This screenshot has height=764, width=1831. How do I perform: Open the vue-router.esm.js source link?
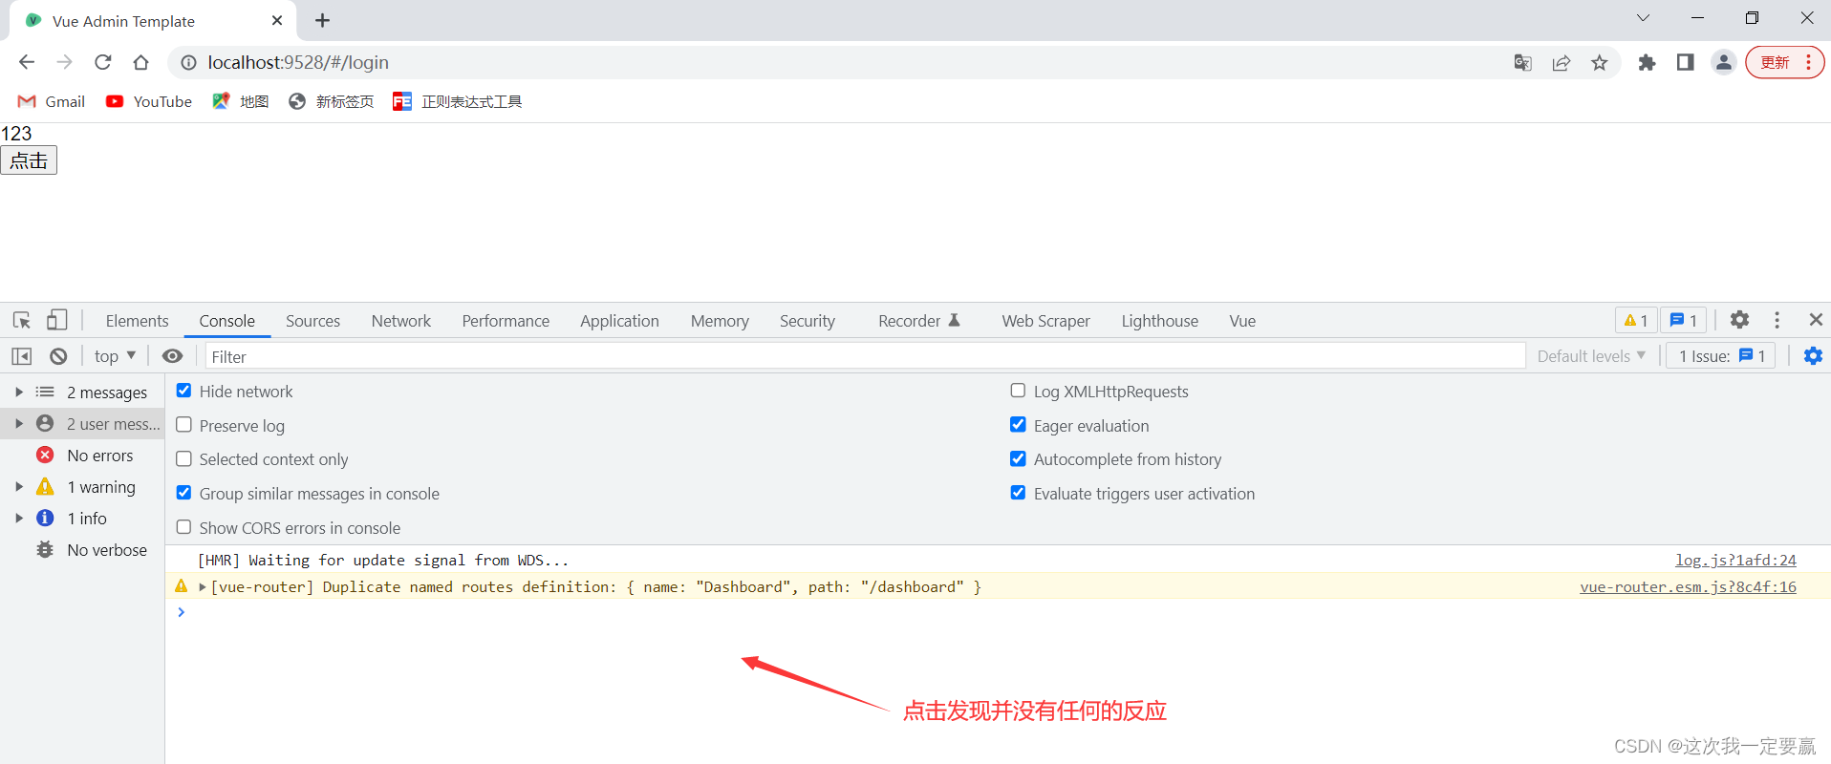pos(1688,586)
